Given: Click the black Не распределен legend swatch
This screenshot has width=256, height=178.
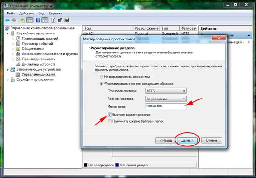Looking at the screenshot, I should pyautogui.click(x=86, y=165).
